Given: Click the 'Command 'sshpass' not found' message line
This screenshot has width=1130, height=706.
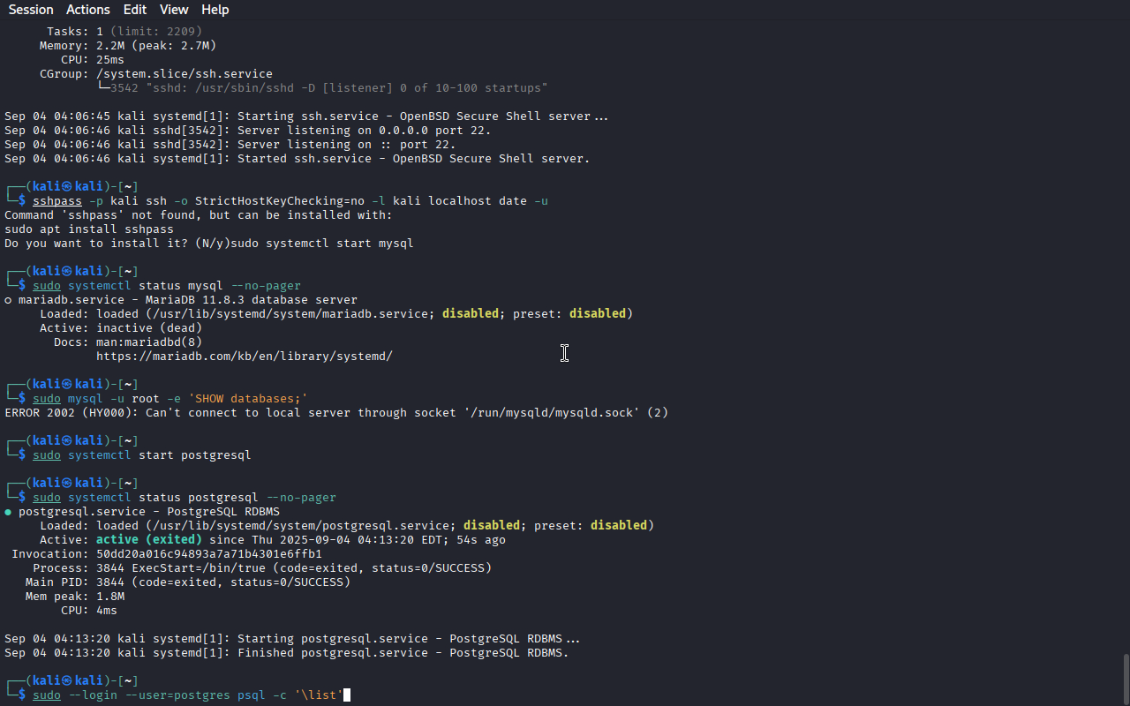Looking at the screenshot, I should coord(199,215).
